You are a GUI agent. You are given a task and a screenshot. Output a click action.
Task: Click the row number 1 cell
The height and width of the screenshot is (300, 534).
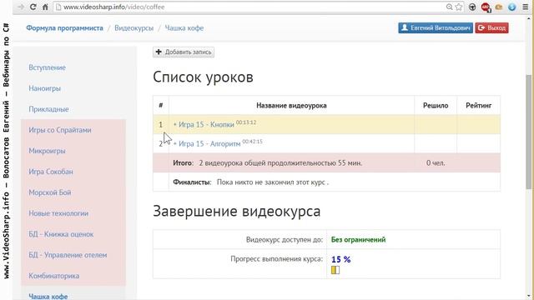click(161, 124)
